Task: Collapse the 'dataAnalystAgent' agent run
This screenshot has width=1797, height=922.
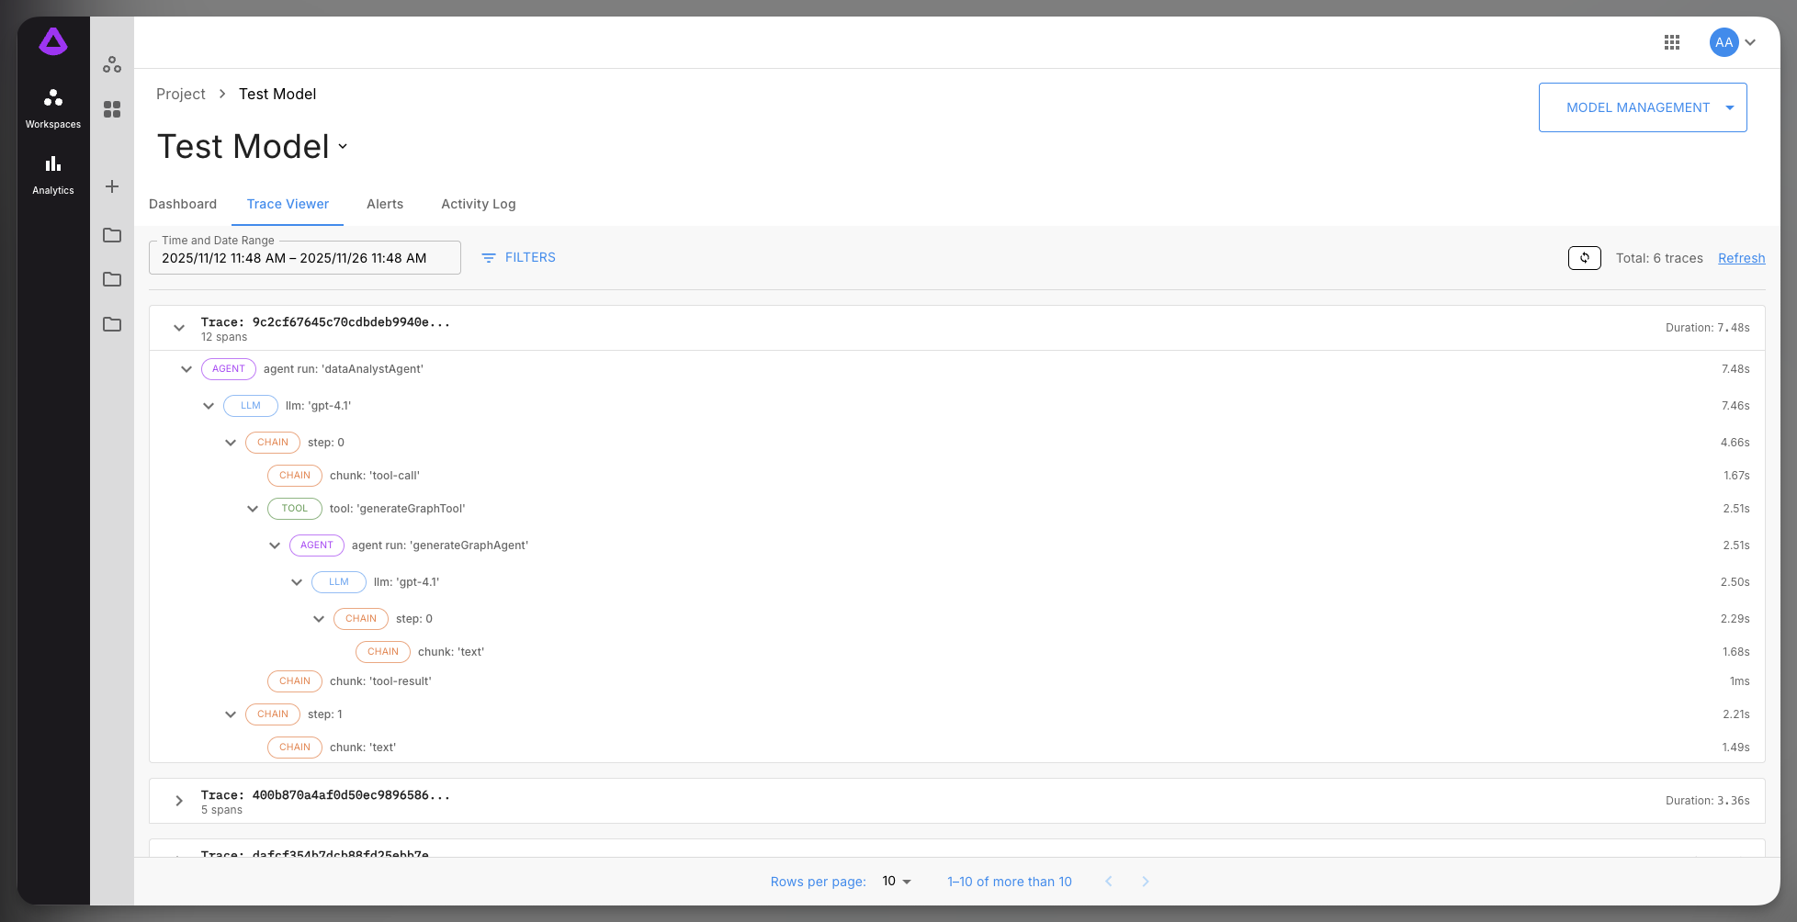Action: pos(186,369)
